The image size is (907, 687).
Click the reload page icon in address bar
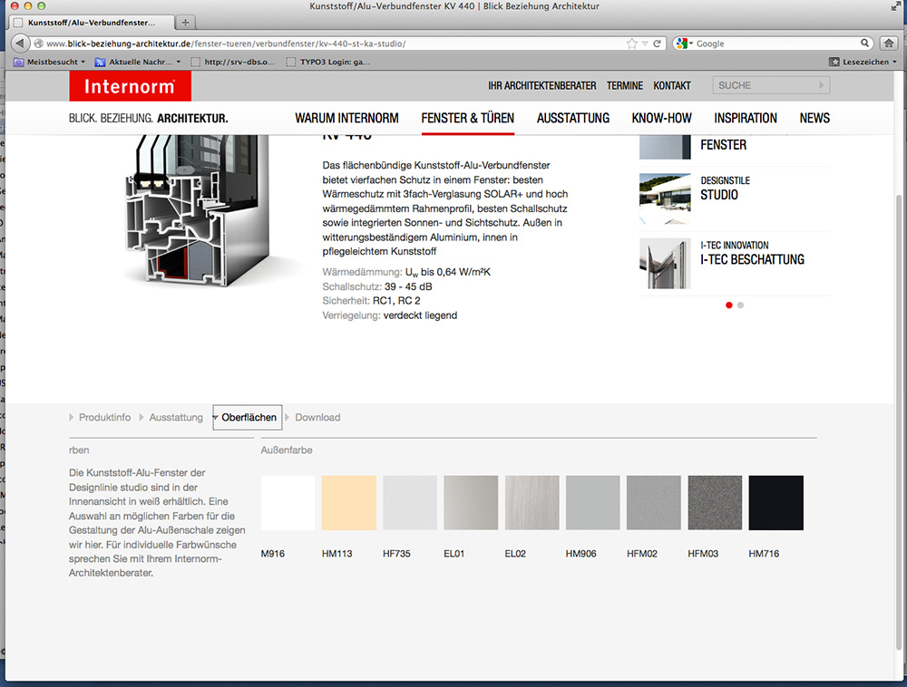pos(657,44)
